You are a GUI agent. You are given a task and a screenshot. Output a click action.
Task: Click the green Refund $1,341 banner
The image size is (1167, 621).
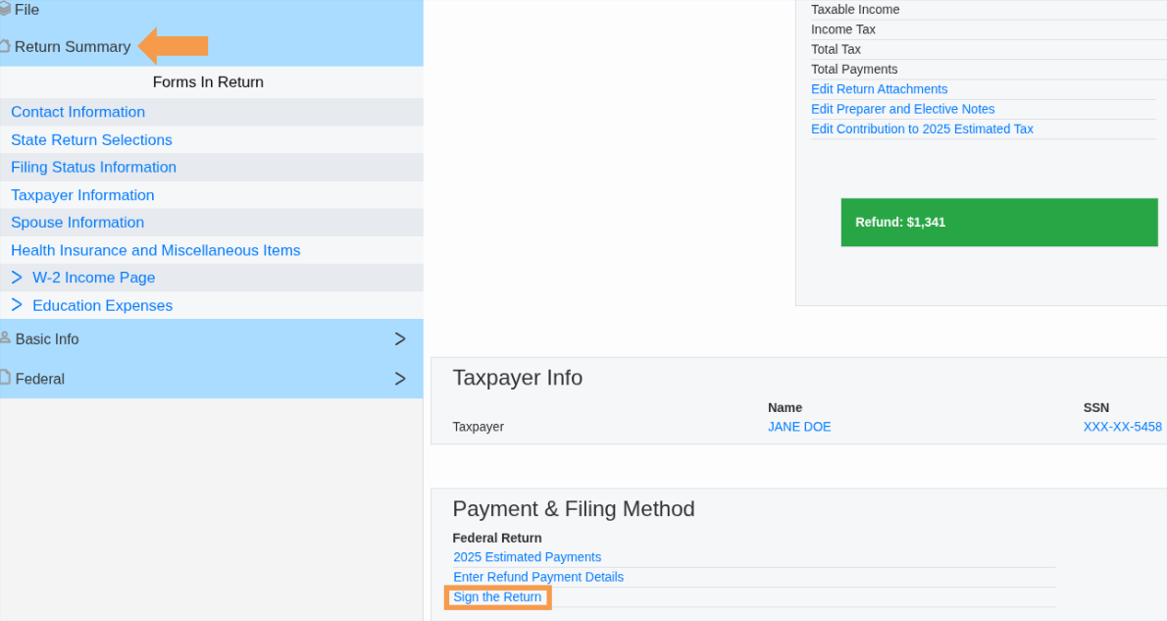pyautogui.click(x=998, y=222)
